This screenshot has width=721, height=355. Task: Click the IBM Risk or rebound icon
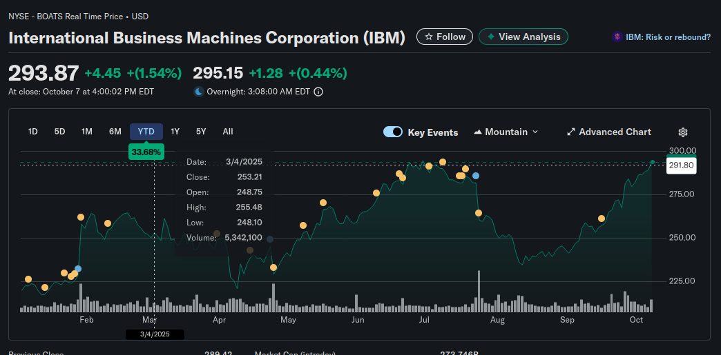[617, 37]
